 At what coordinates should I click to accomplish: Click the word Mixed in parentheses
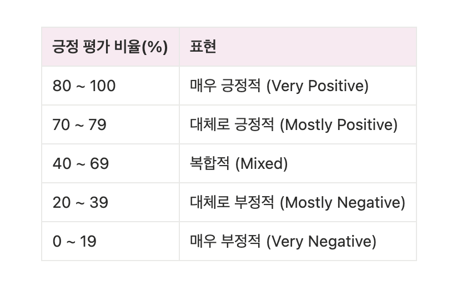(262, 164)
